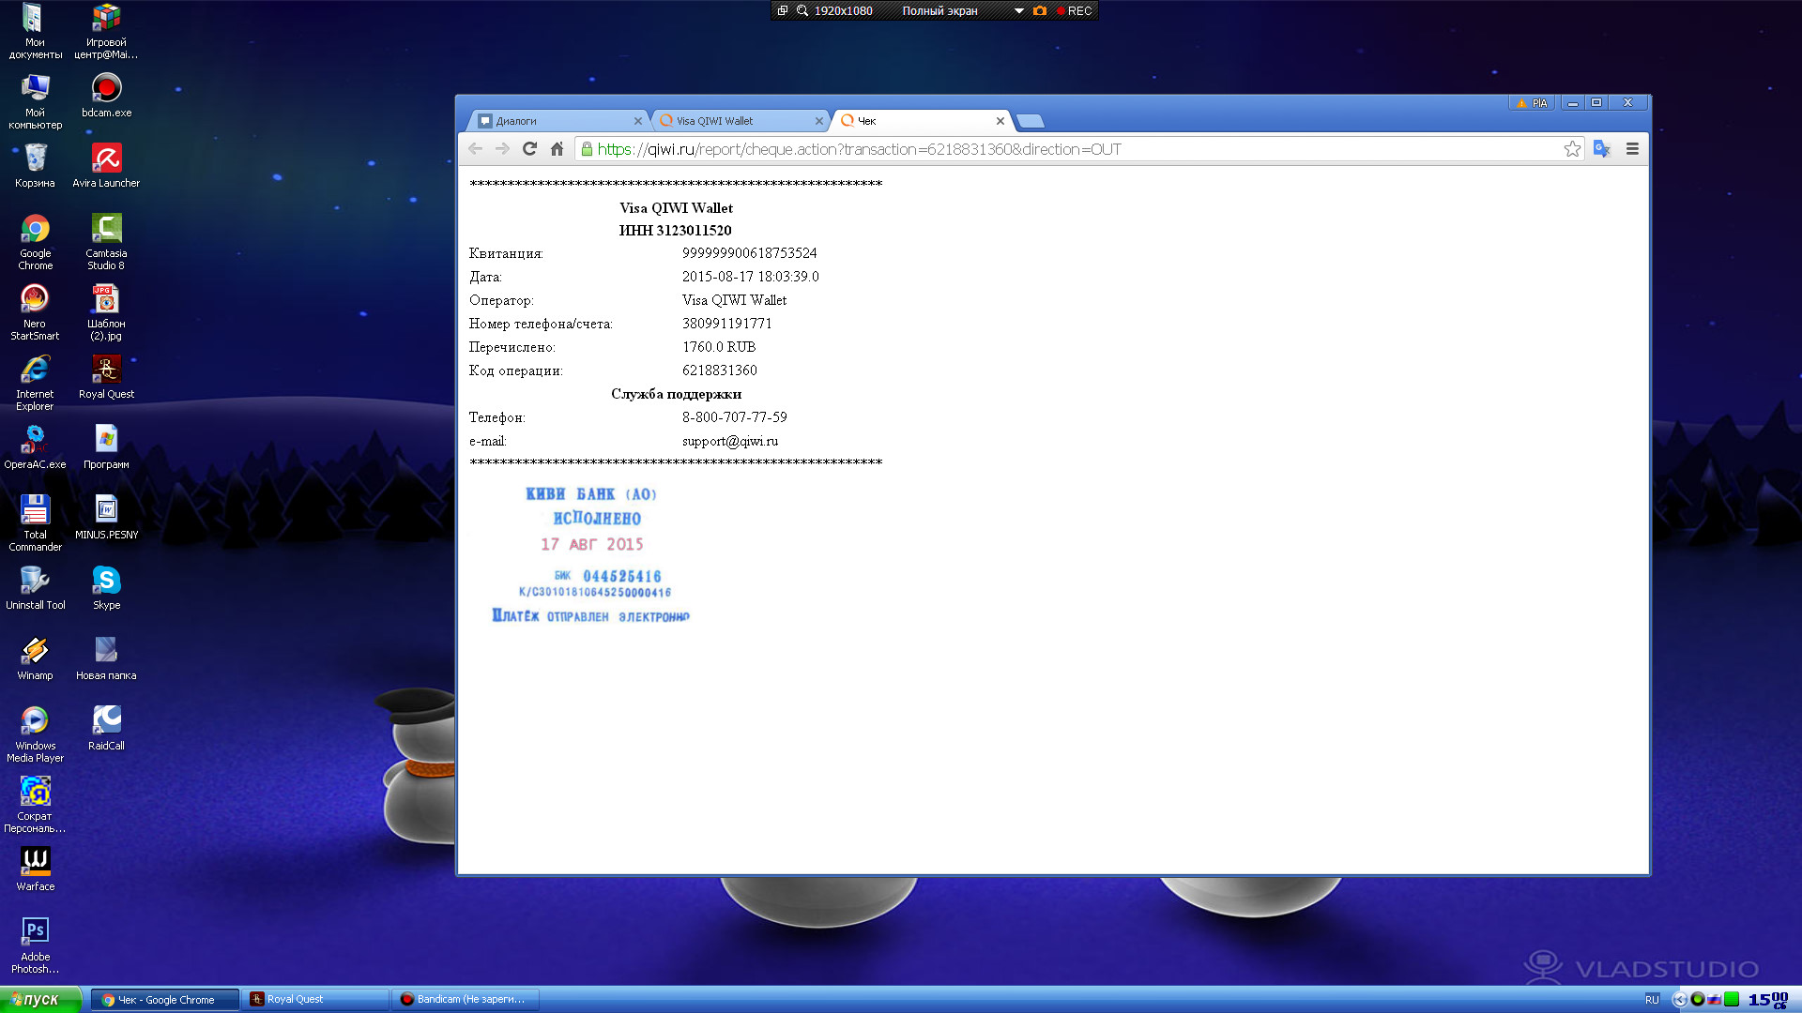
Task: Reload the cheque page
Action: pos(529,149)
